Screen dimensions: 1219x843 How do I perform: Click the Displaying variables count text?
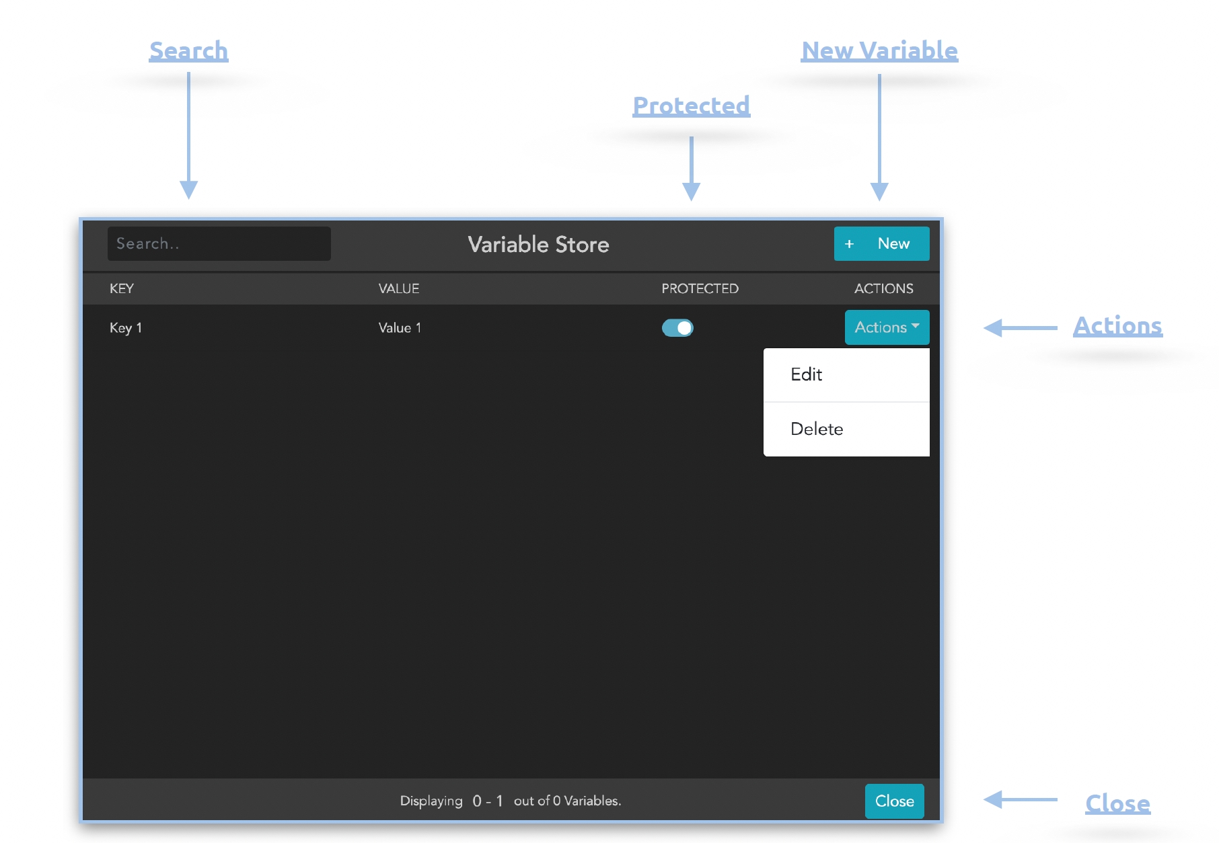(x=510, y=801)
